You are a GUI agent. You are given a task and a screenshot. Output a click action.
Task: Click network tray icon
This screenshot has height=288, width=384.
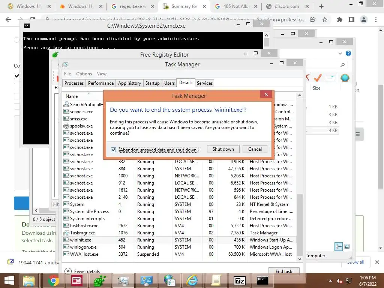pos(349,281)
